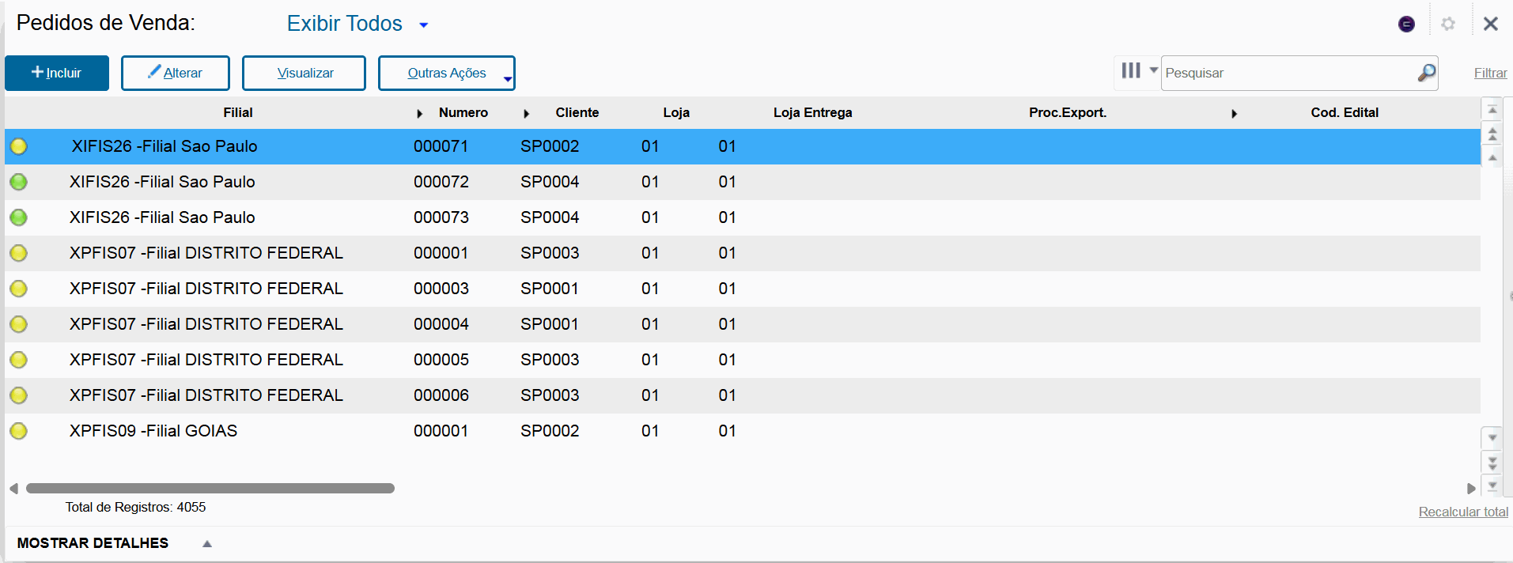Jump to first record scroll button

(x=1492, y=110)
